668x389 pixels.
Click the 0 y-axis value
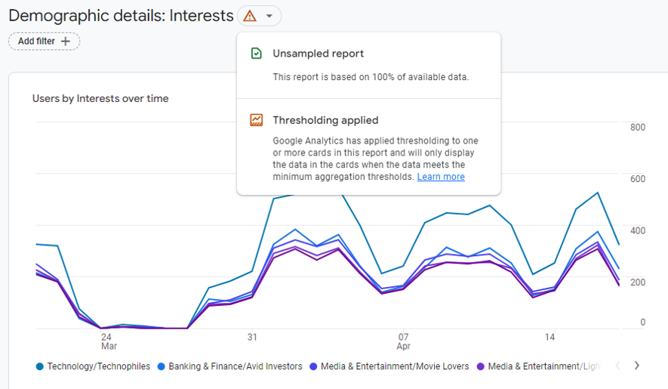point(642,322)
